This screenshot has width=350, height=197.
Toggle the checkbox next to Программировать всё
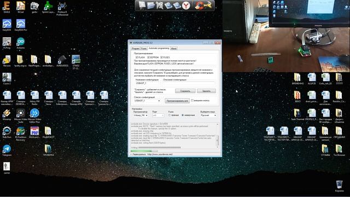[192, 101]
